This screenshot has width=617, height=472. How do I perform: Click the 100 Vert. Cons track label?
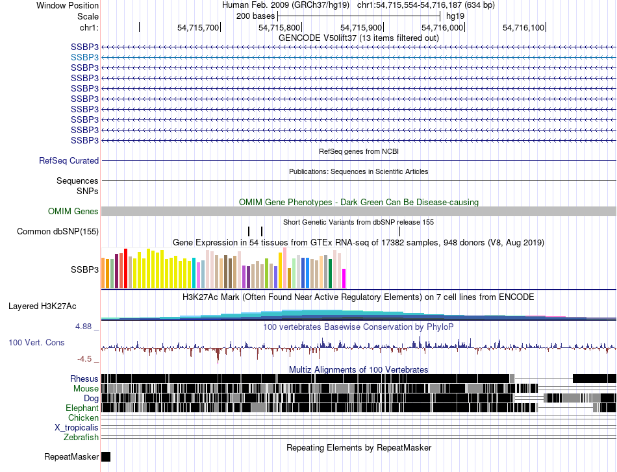(36, 343)
